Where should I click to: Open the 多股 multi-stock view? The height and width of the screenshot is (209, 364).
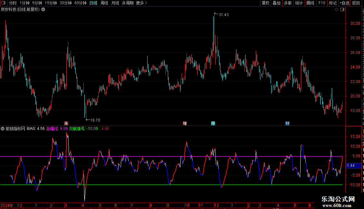288,3
